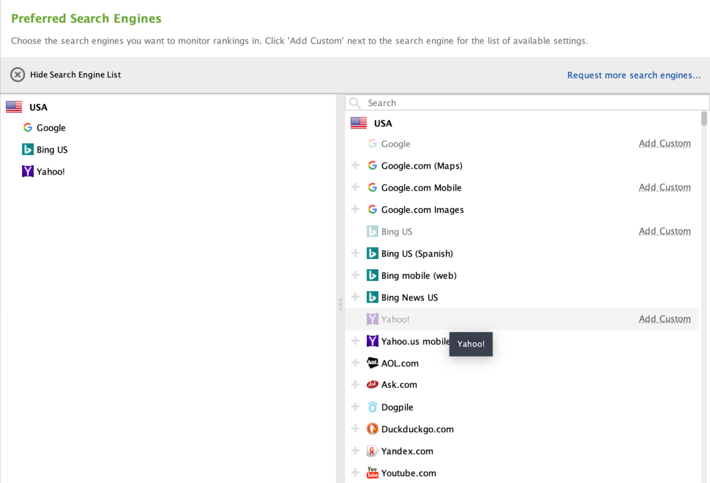Click the Yahoo.us mobile logo icon
The width and height of the screenshot is (710, 483).
[372, 340]
